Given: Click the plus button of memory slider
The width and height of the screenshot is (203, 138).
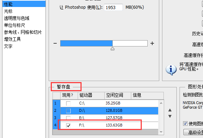Looking at the screenshot, I should click(152, 43).
